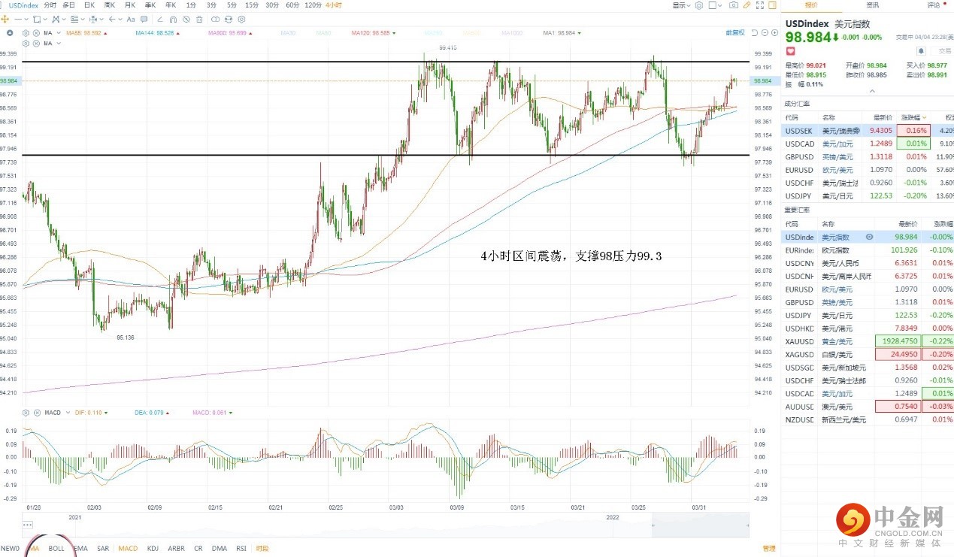Screen dimensions: 954x557
Task: Expand the rectangle tool dropdown arrow
Action: [45, 20]
